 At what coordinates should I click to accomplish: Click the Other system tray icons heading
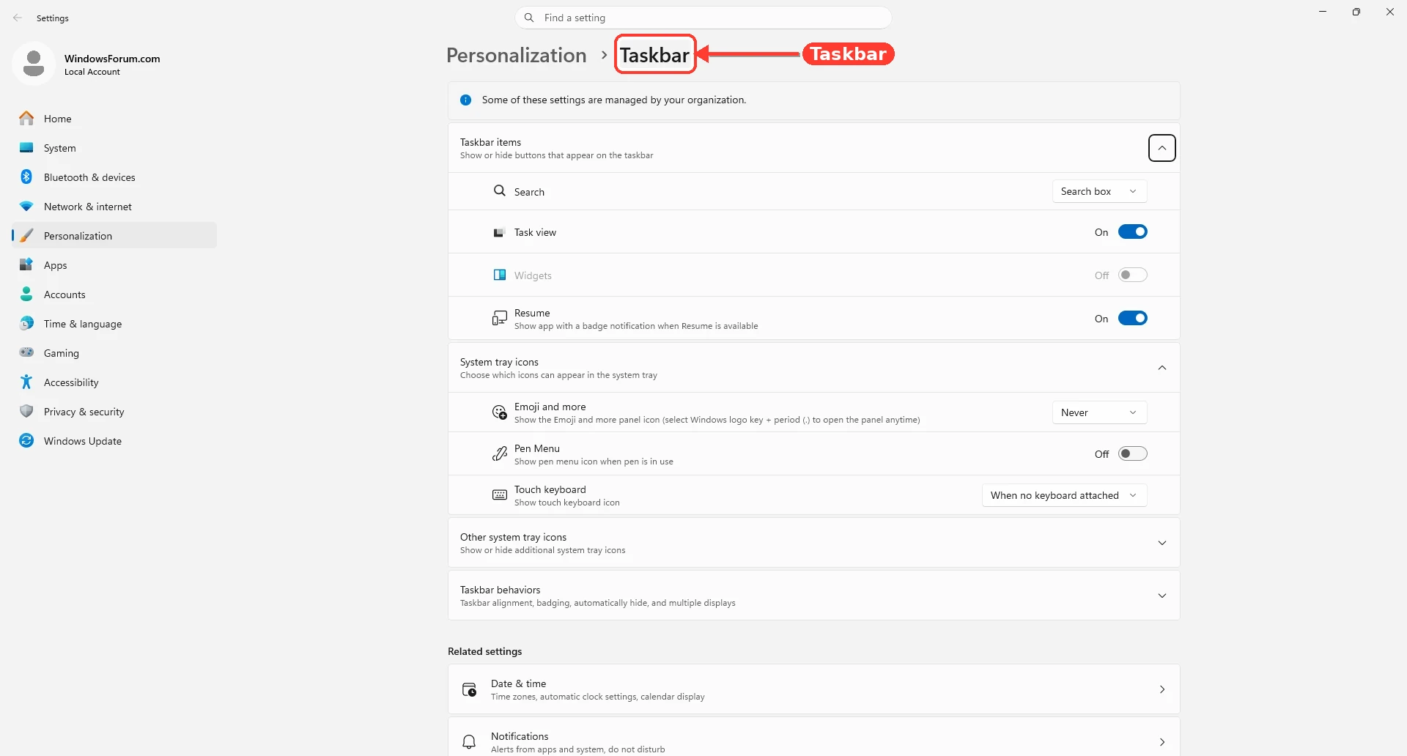513,537
